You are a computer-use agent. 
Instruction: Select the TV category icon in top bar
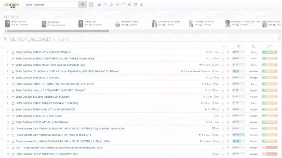tap(105, 5)
